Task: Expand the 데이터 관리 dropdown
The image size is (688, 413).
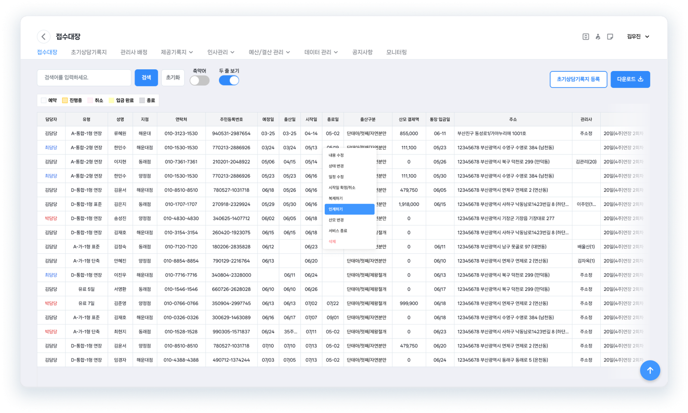Action: (321, 52)
